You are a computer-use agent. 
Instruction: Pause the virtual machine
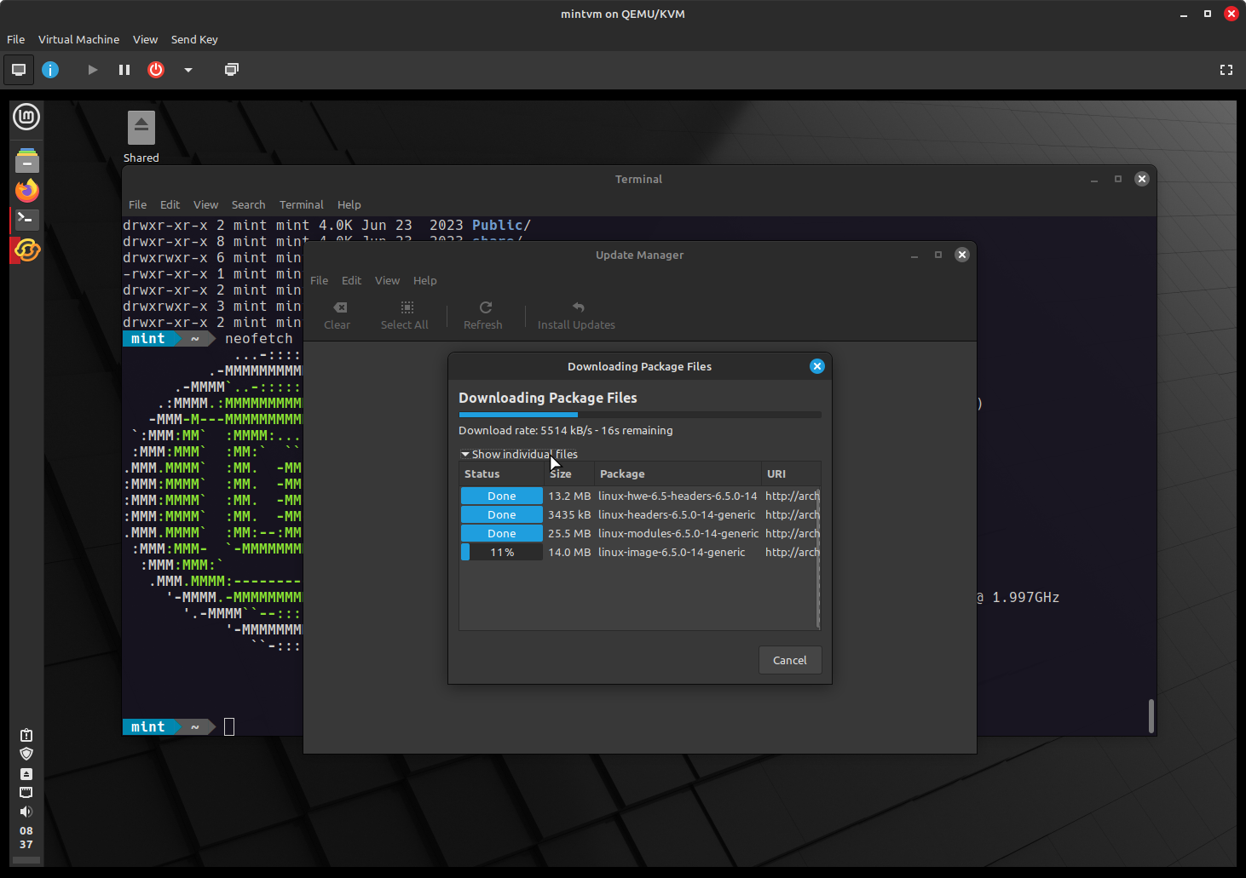click(124, 70)
